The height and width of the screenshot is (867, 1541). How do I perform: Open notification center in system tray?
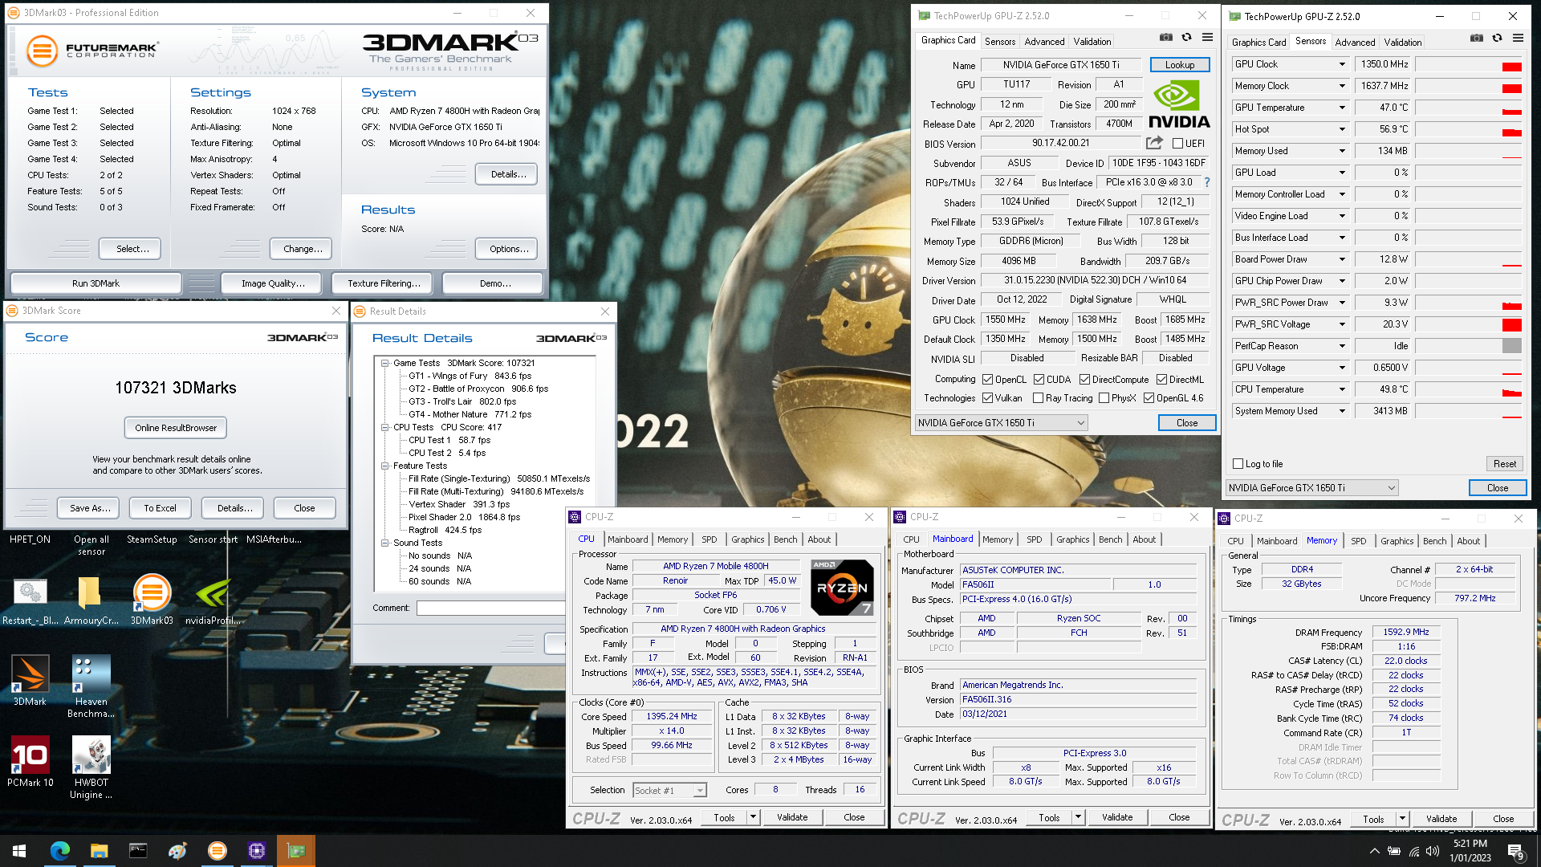[1516, 852]
